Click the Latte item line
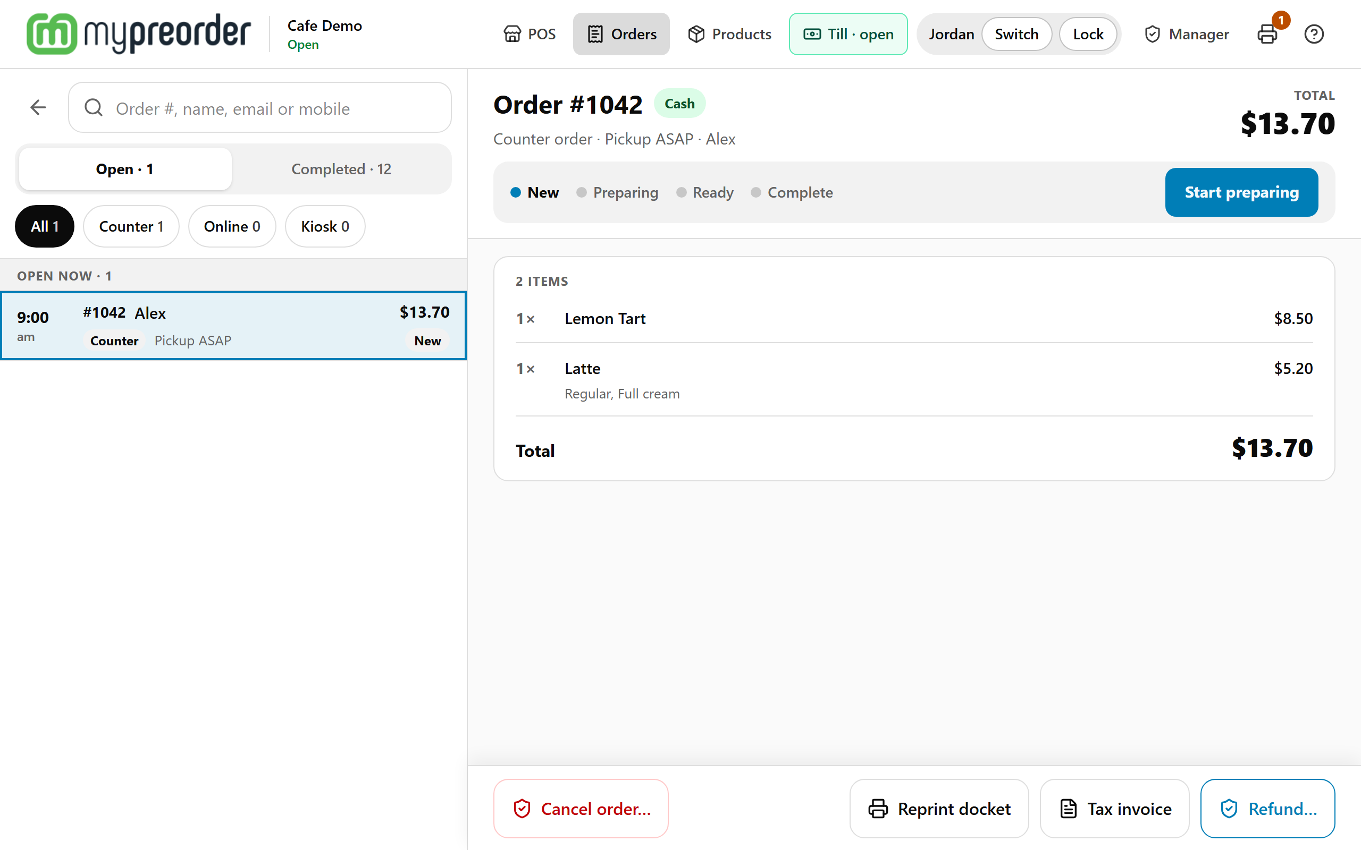1361x850 pixels. (x=914, y=379)
